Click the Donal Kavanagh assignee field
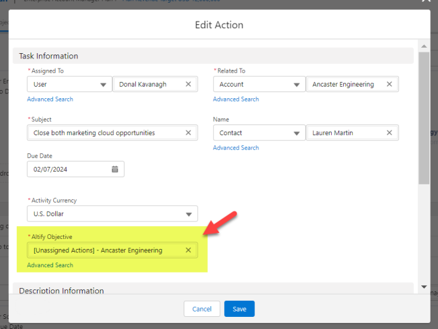Screen dimensions: 438x329 (x=155, y=84)
